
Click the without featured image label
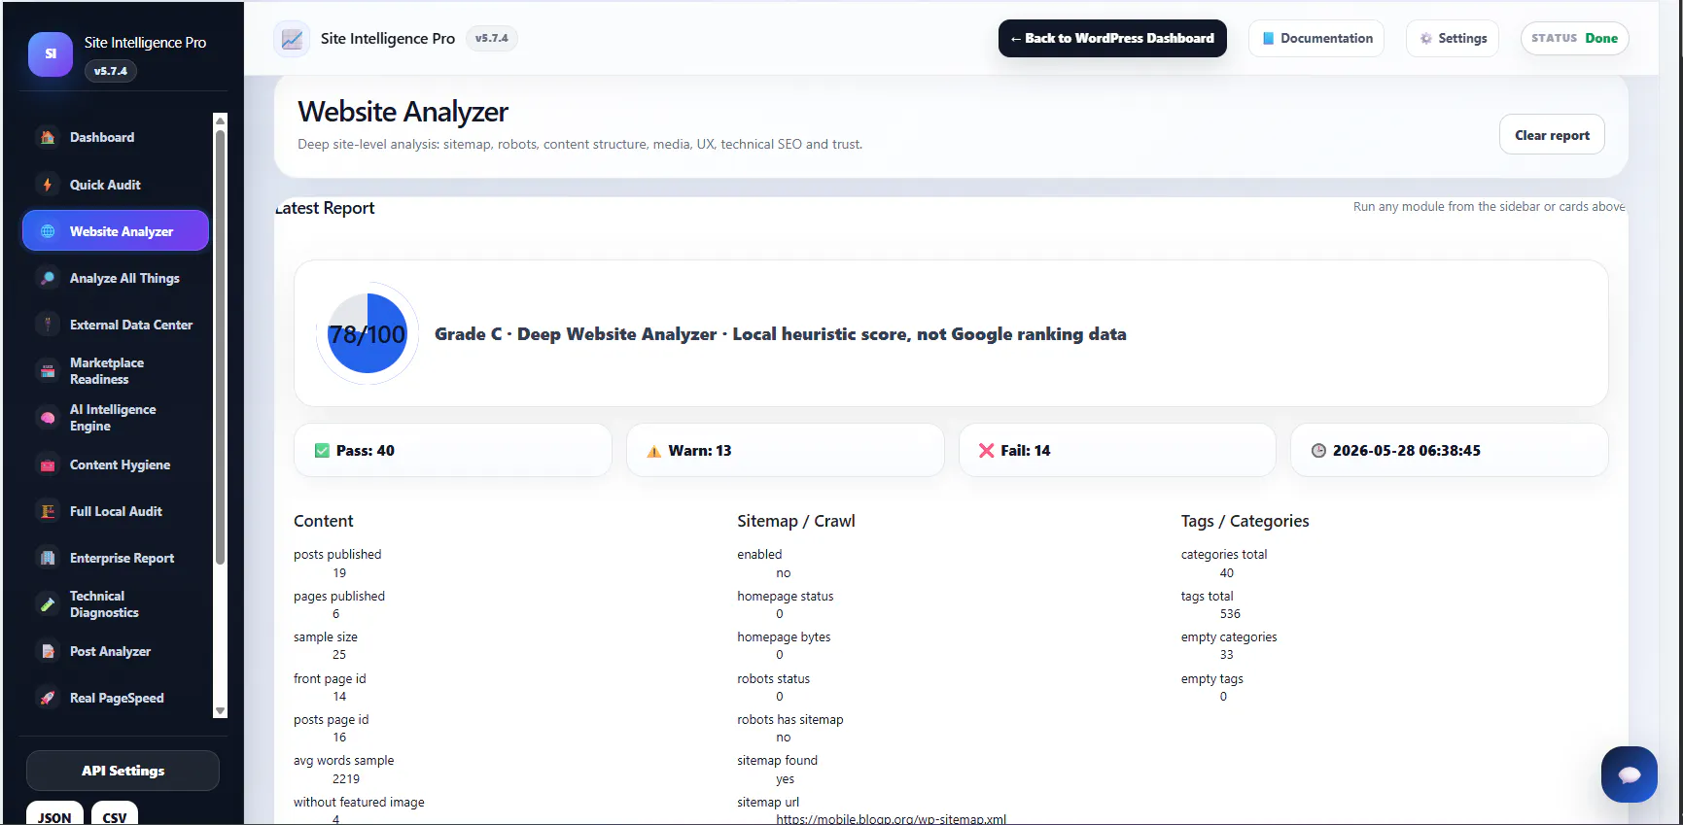359,803
